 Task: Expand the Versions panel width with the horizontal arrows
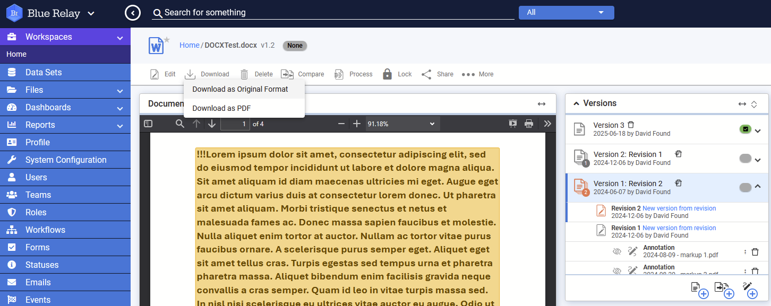pyautogui.click(x=742, y=104)
